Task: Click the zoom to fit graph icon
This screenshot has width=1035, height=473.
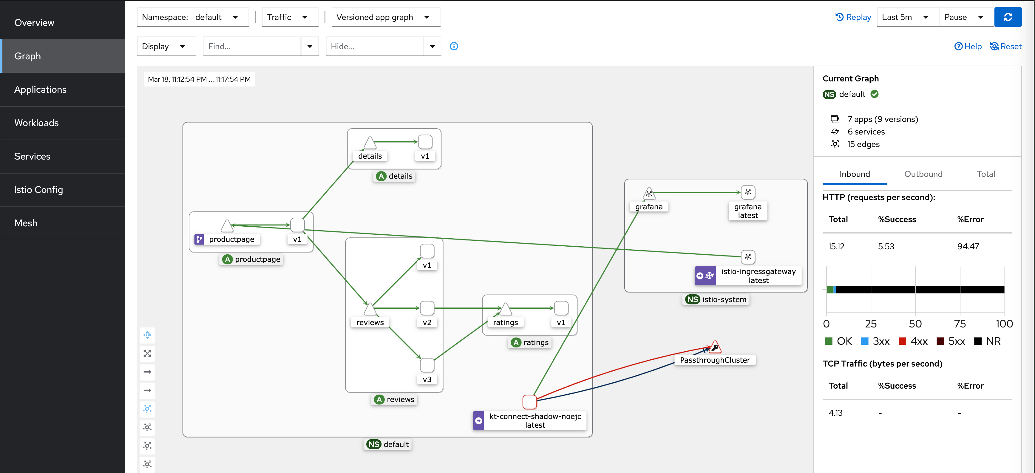Action: pos(147,353)
